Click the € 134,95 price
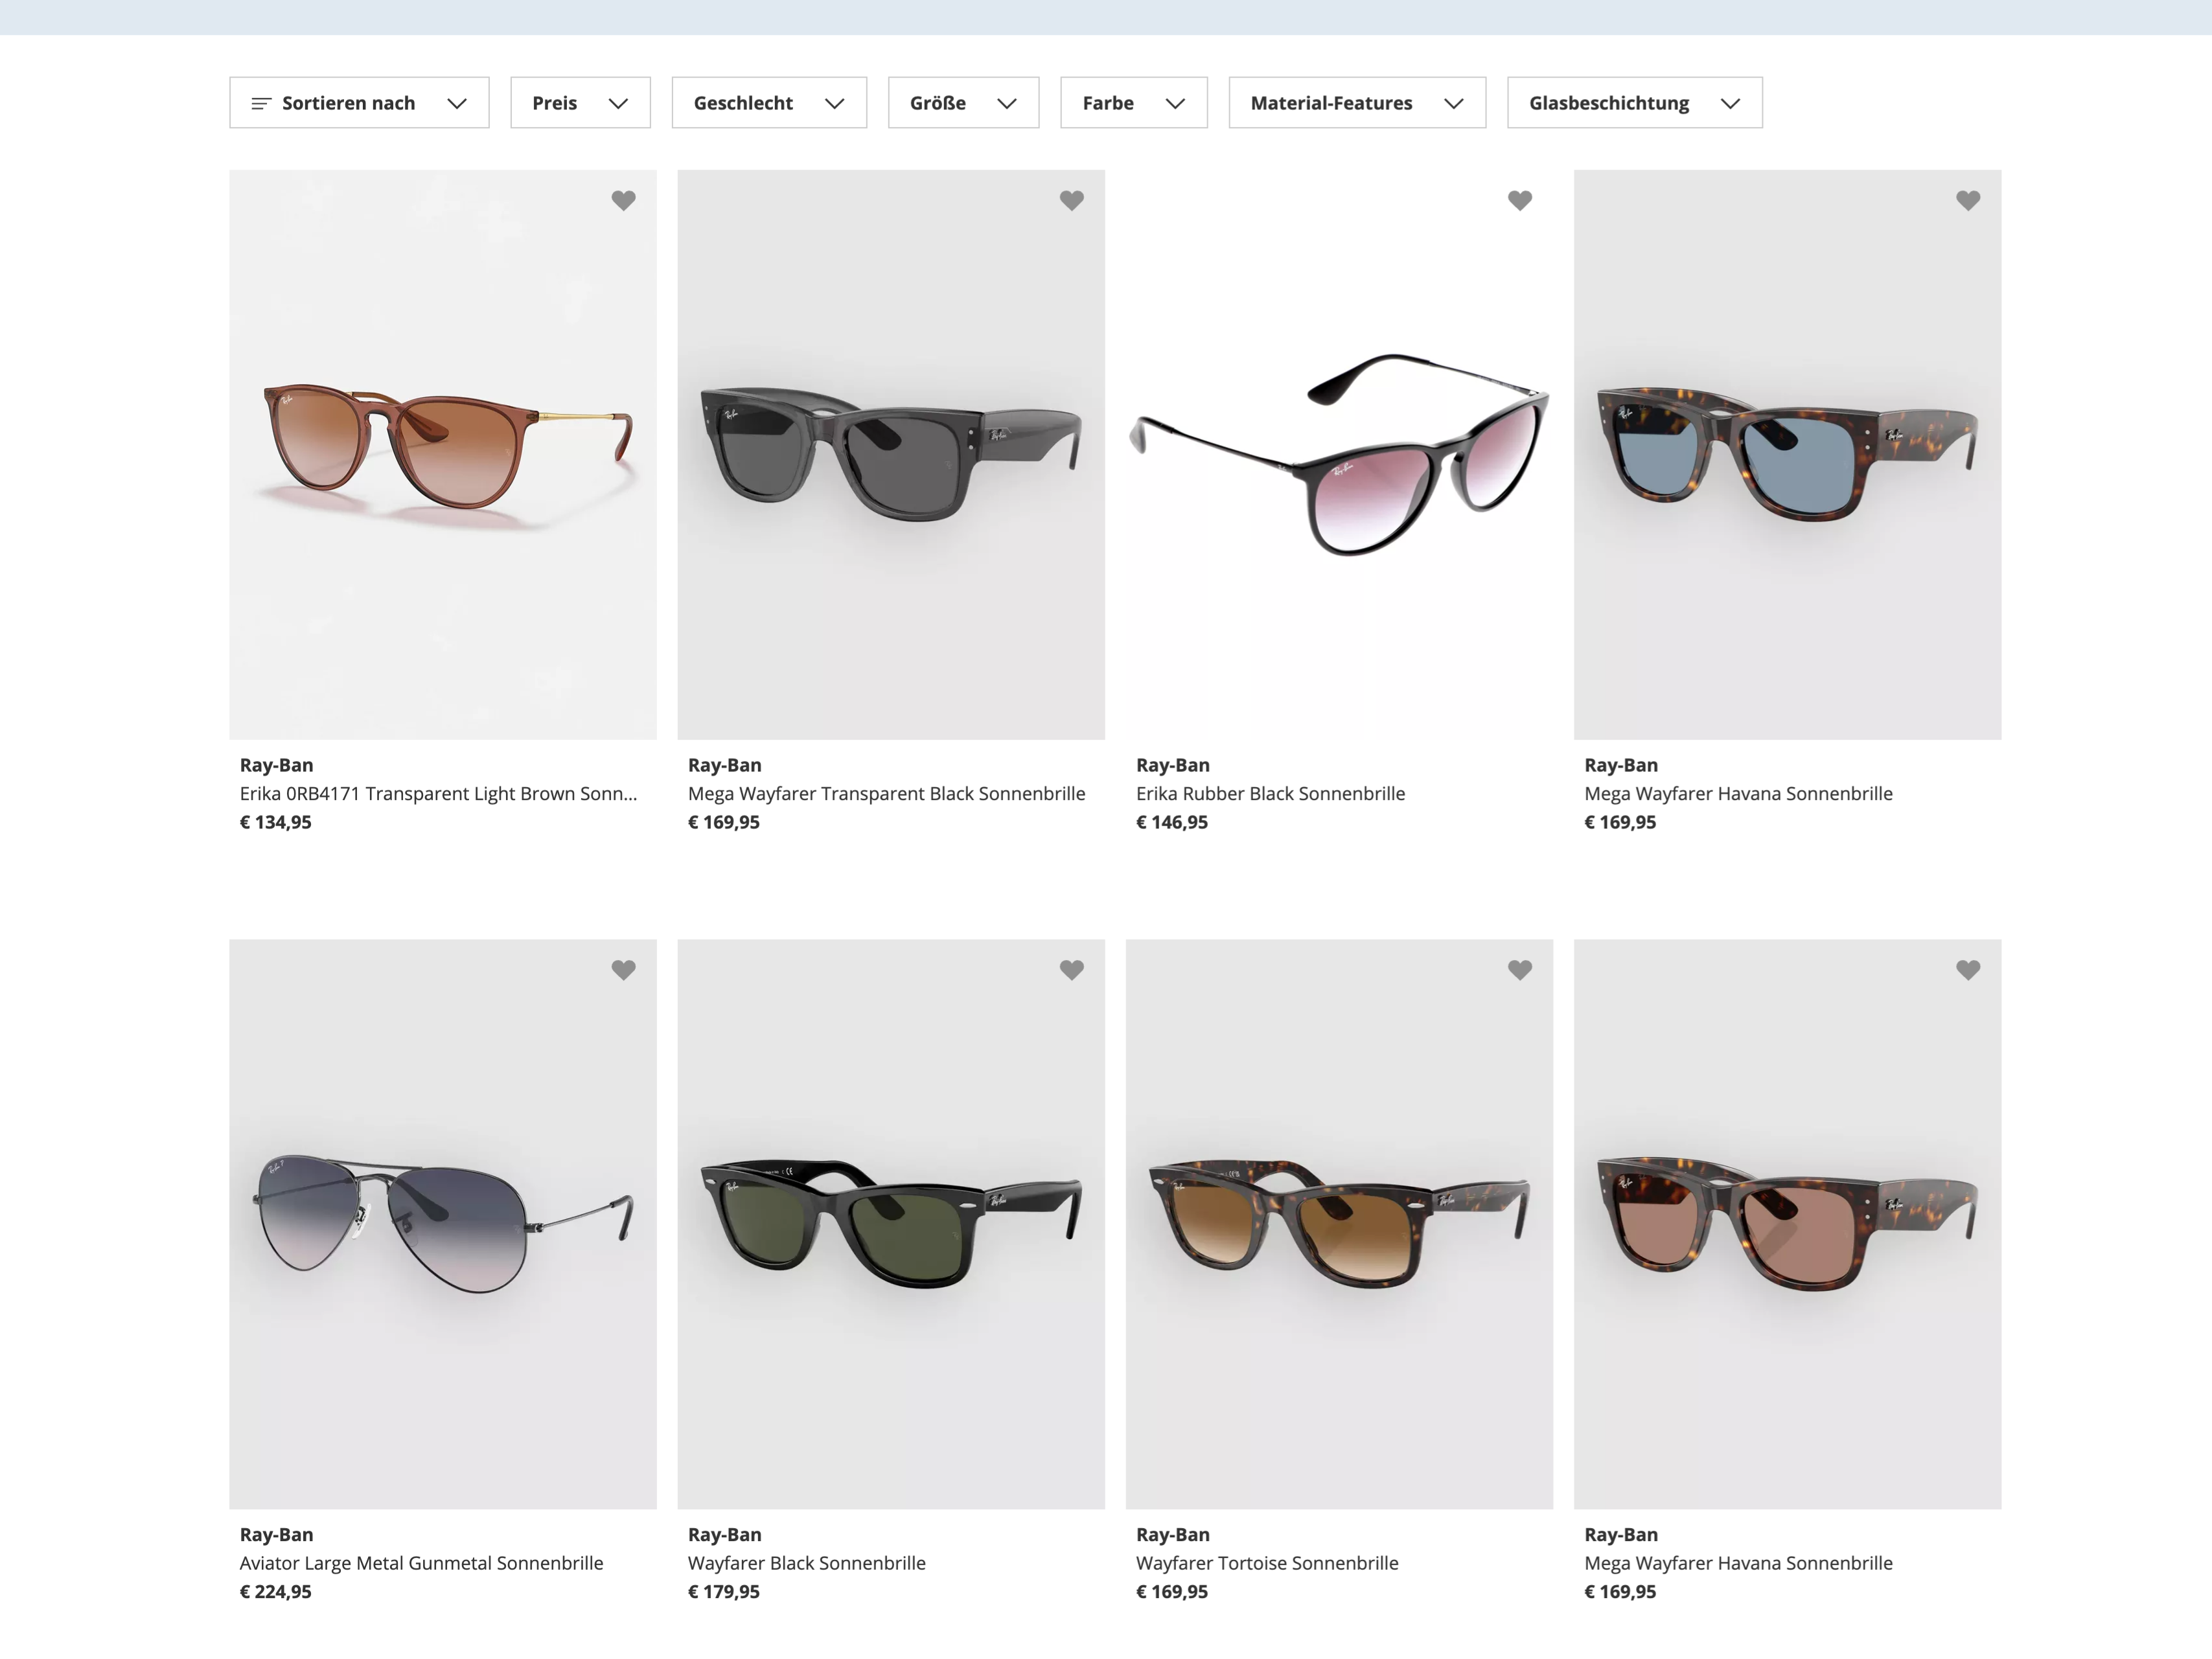The height and width of the screenshot is (1659, 2212). tap(275, 822)
